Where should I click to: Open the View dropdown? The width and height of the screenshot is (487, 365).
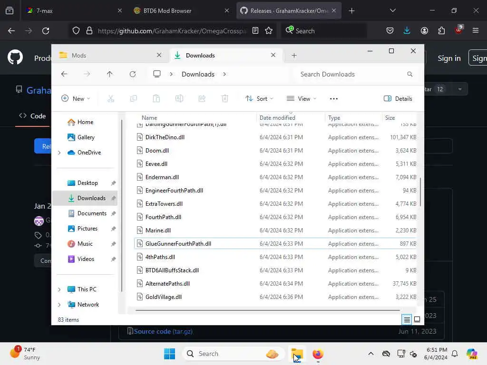pyautogui.click(x=301, y=99)
